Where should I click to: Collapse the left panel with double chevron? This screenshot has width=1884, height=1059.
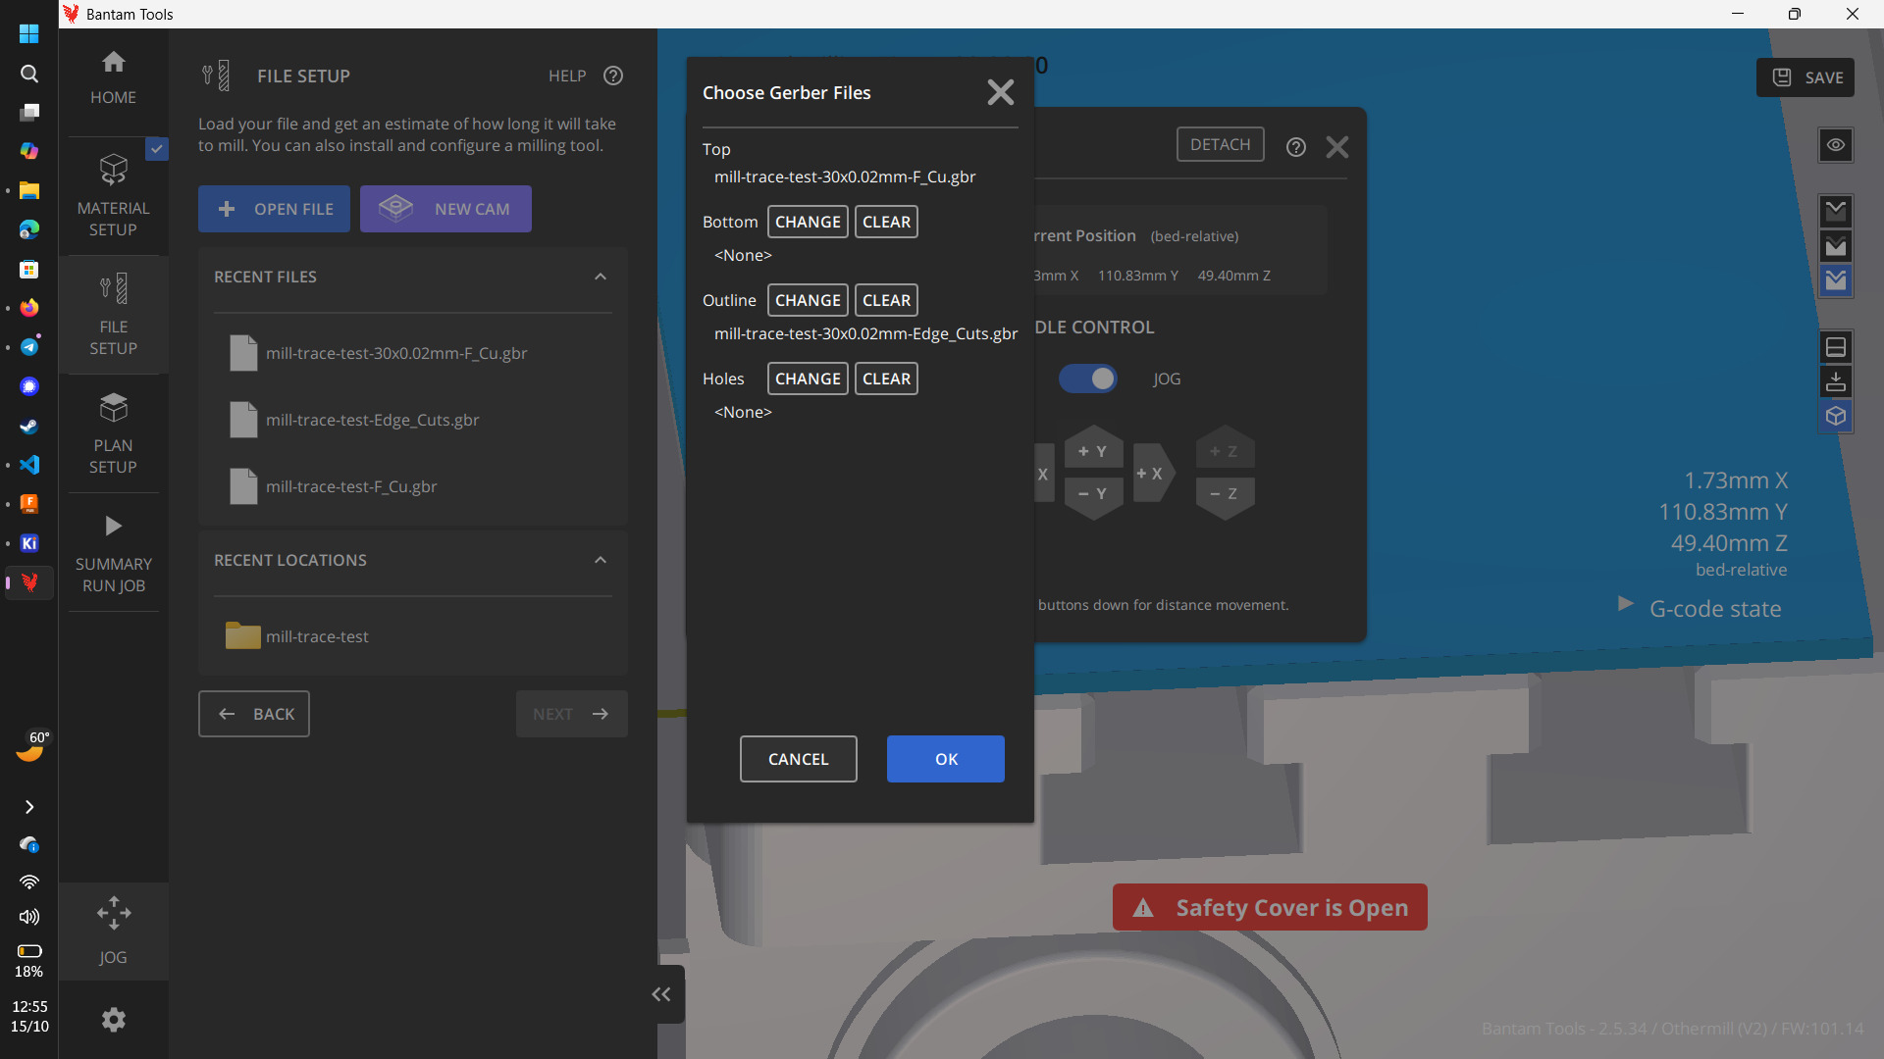(661, 994)
